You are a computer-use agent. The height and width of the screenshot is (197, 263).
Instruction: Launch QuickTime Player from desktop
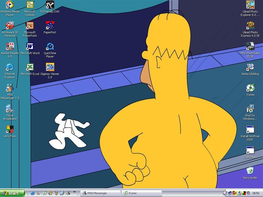(50, 46)
